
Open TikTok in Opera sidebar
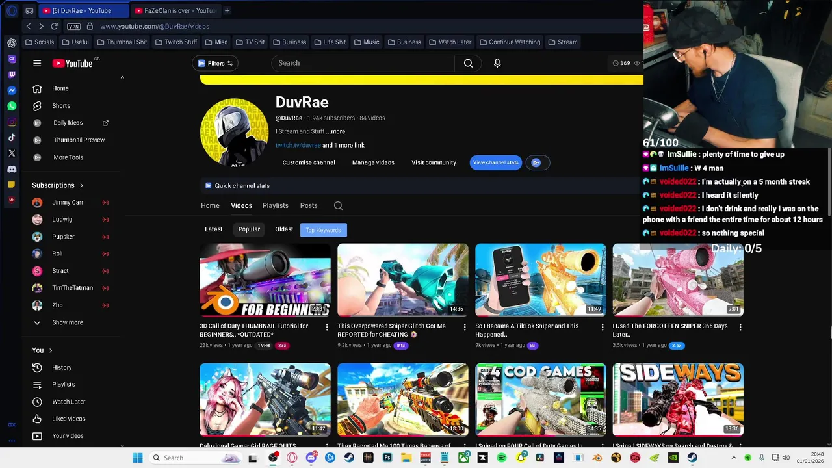pos(12,138)
